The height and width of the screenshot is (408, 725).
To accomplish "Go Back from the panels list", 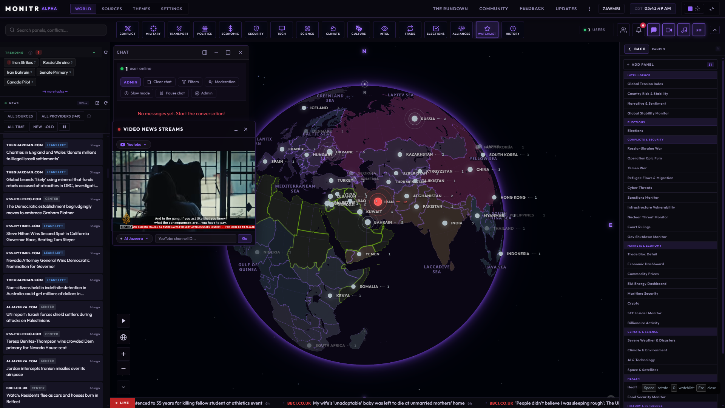I will tap(637, 49).
